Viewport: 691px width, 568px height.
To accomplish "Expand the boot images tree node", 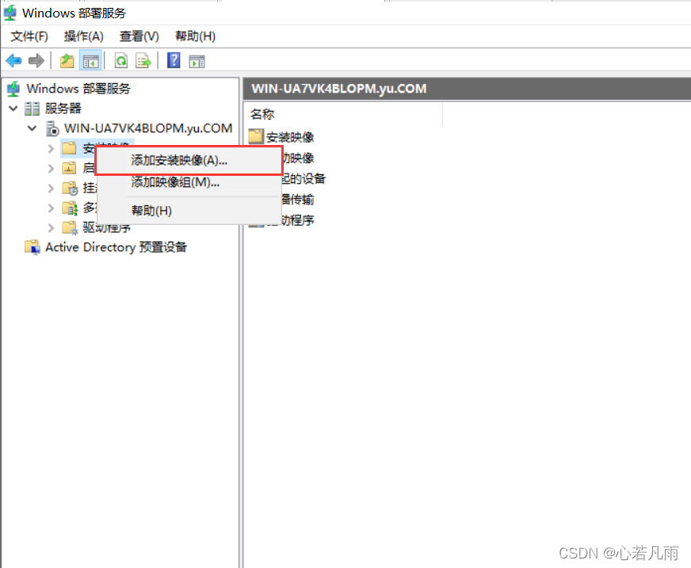I will (x=51, y=168).
